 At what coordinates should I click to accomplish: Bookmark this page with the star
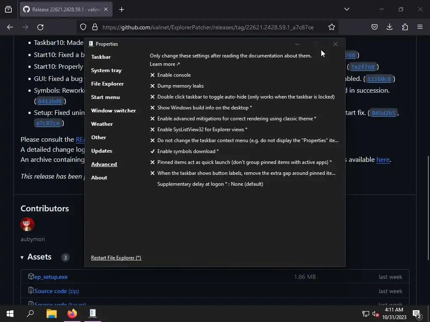(x=332, y=27)
